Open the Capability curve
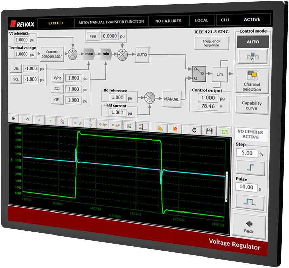289x268 pixels. pos(251,105)
